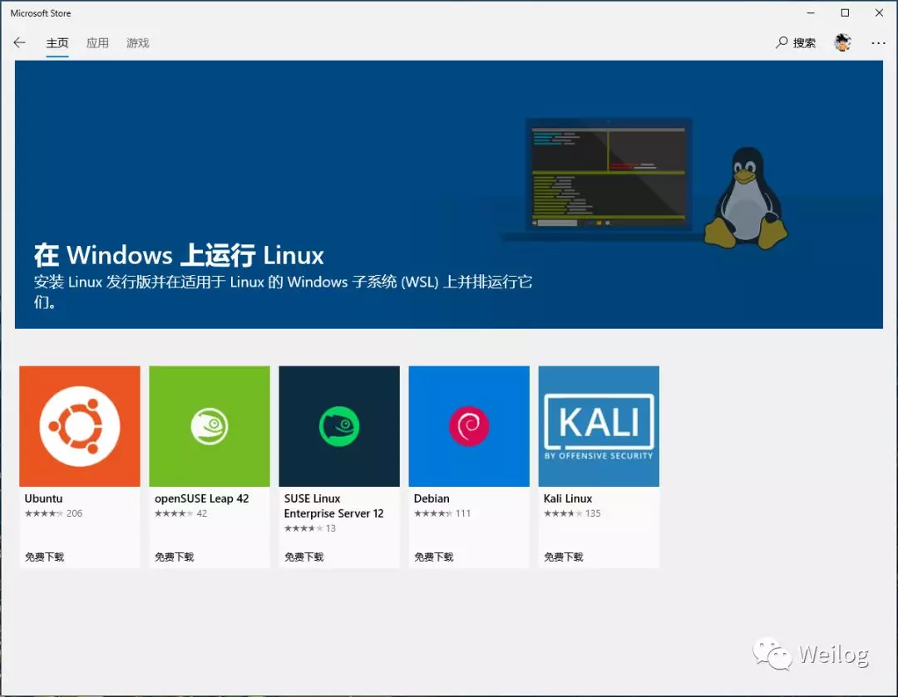Viewport: 898px width, 697px height.
Task: Minimize the Microsoft Store window
Action: tap(811, 12)
